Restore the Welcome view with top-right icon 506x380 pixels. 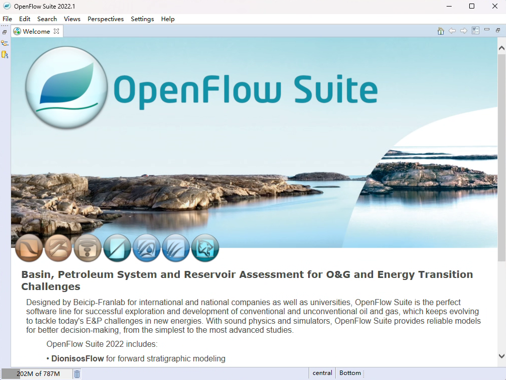(x=498, y=30)
